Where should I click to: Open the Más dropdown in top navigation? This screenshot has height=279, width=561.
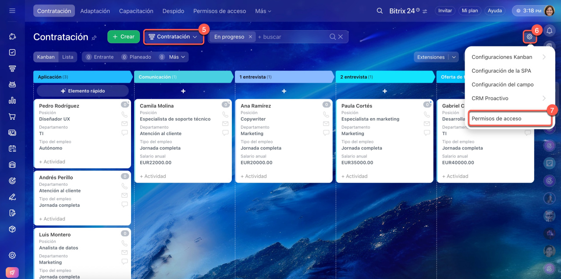coord(263,11)
